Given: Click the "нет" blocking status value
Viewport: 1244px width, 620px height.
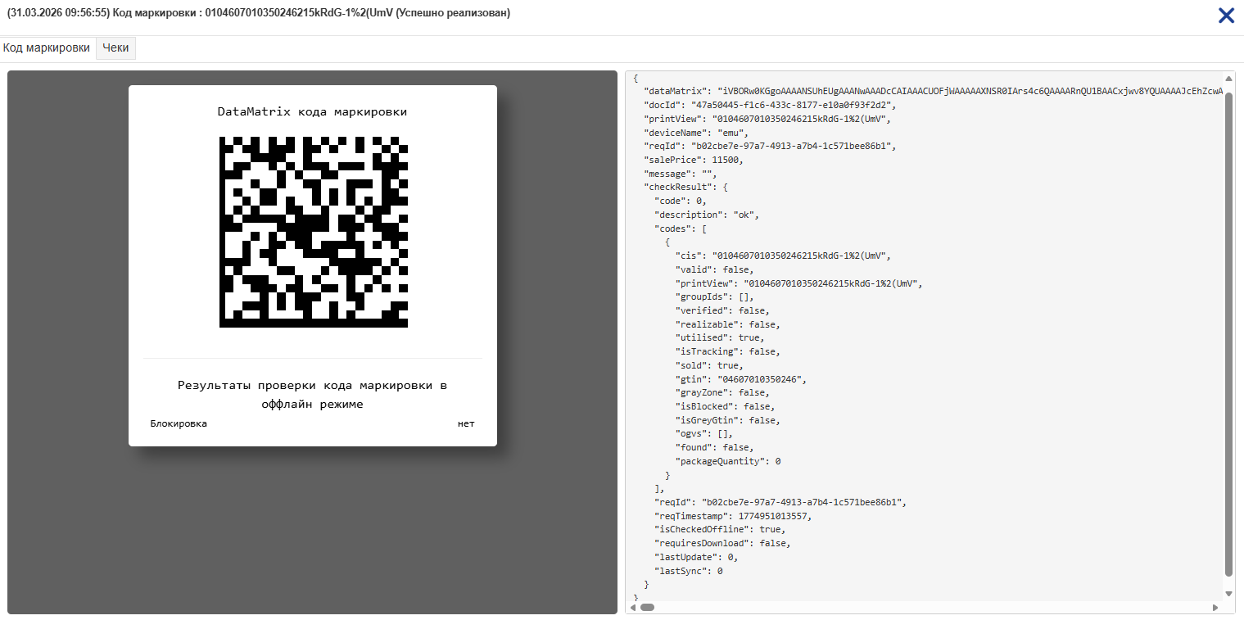Looking at the screenshot, I should point(465,423).
